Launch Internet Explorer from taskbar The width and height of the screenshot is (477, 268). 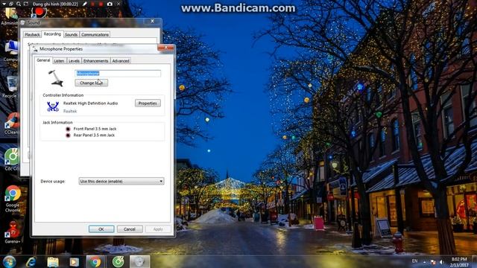pos(31,261)
